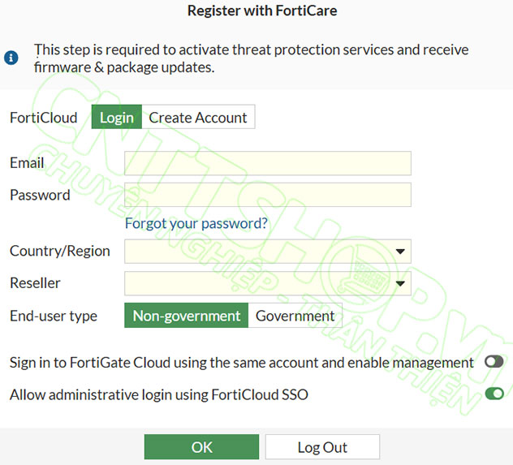This screenshot has width=513, height=465.
Task: Click the Country/Region label
Action: tap(60, 251)
